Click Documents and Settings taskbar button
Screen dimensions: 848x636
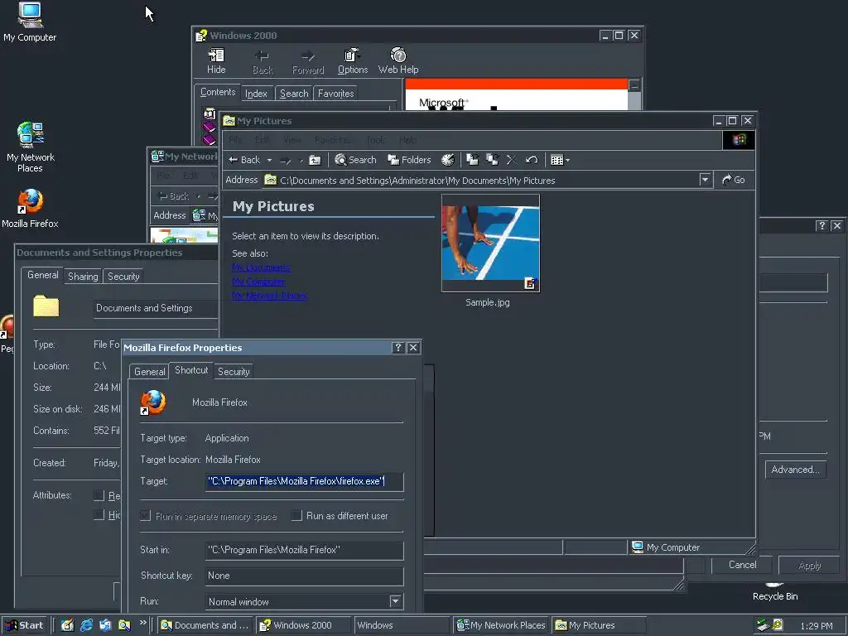pyautogui.click(x=206, y=625)
